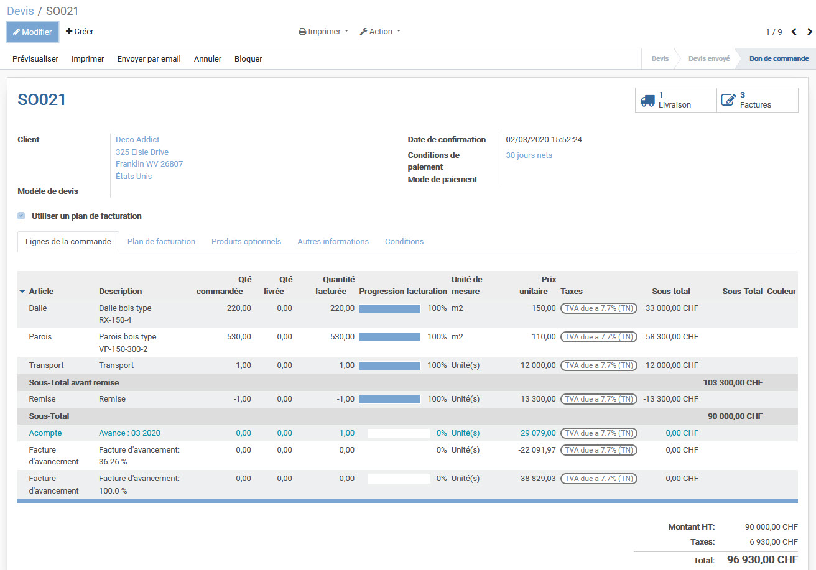The image size is (816, 570).
Task: Click the plus Créer button
Action: [80, 31]
